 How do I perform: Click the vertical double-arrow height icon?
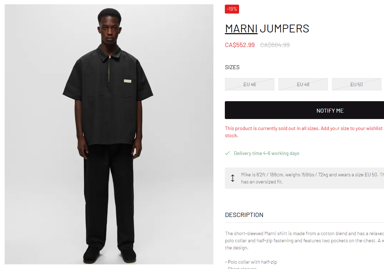point(233,178)
